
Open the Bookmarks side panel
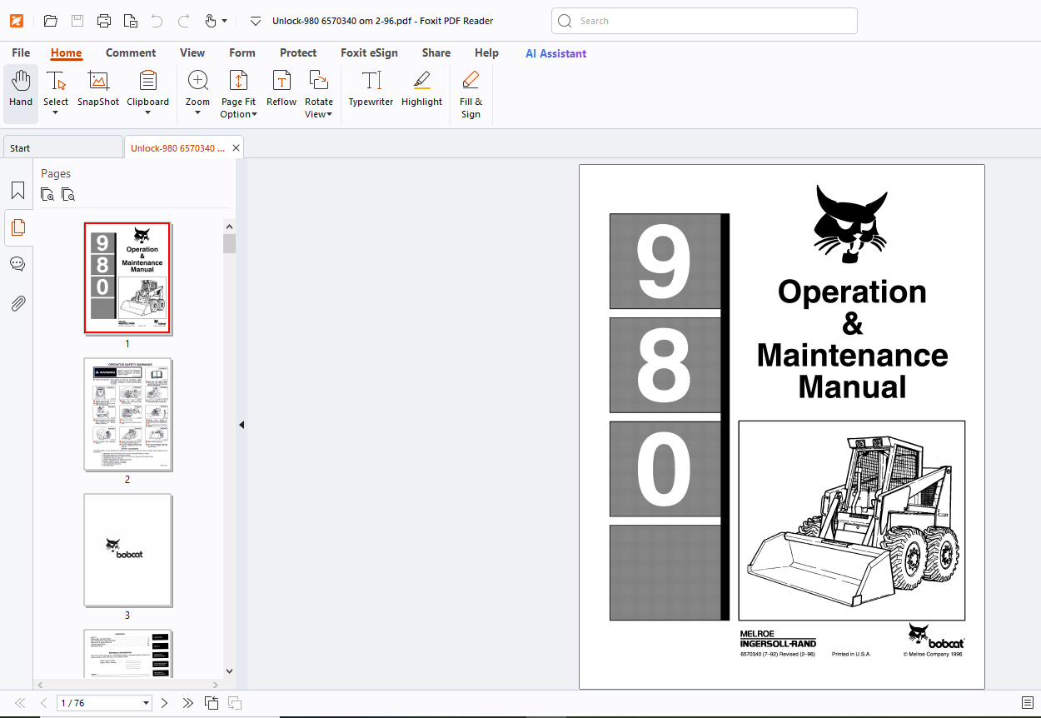(x=17, y=191)
